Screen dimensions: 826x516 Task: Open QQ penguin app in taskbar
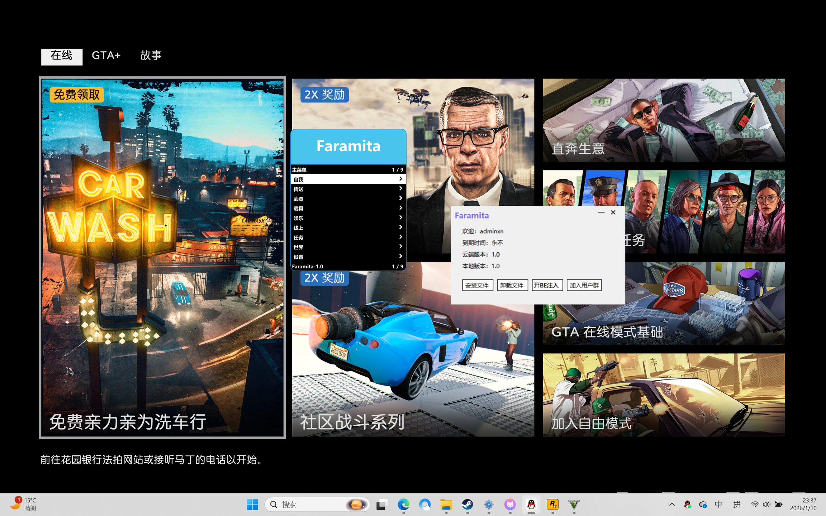[531, 504]
